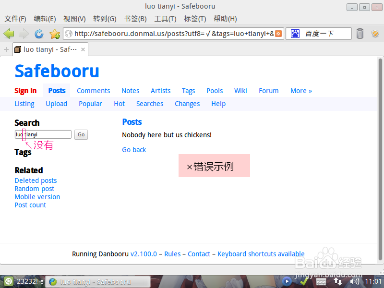Open the Forum navigation link
The height and width of the screenshot is (288, 384).
tap(269, 91)
